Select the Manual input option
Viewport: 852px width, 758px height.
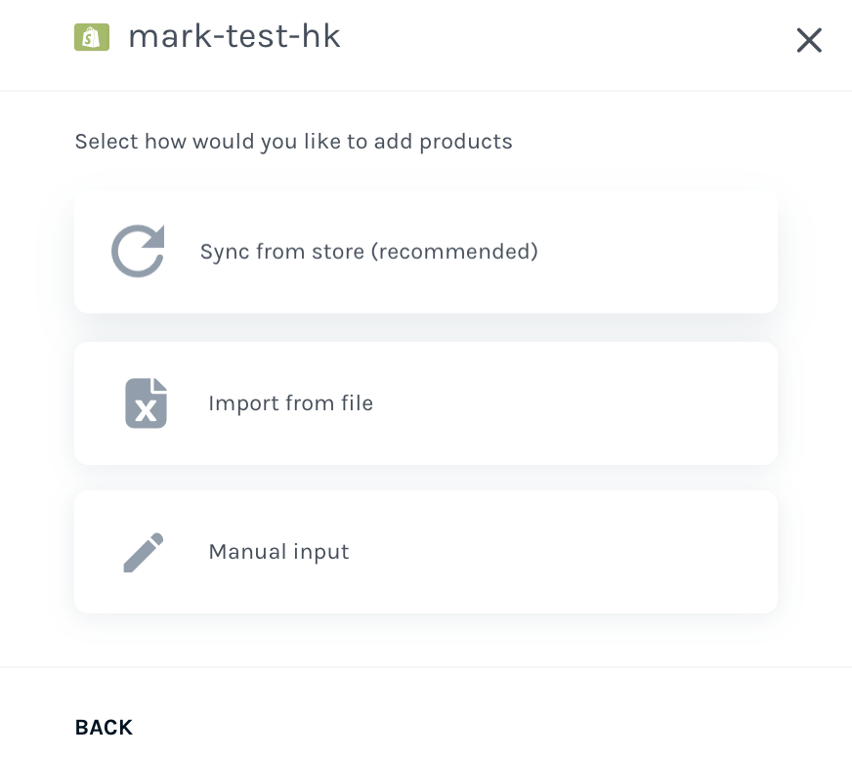point(425,552)
